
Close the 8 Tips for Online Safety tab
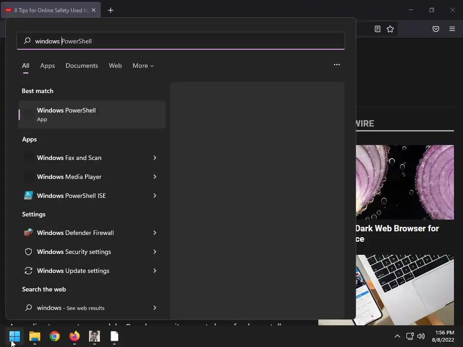(94, 10)
